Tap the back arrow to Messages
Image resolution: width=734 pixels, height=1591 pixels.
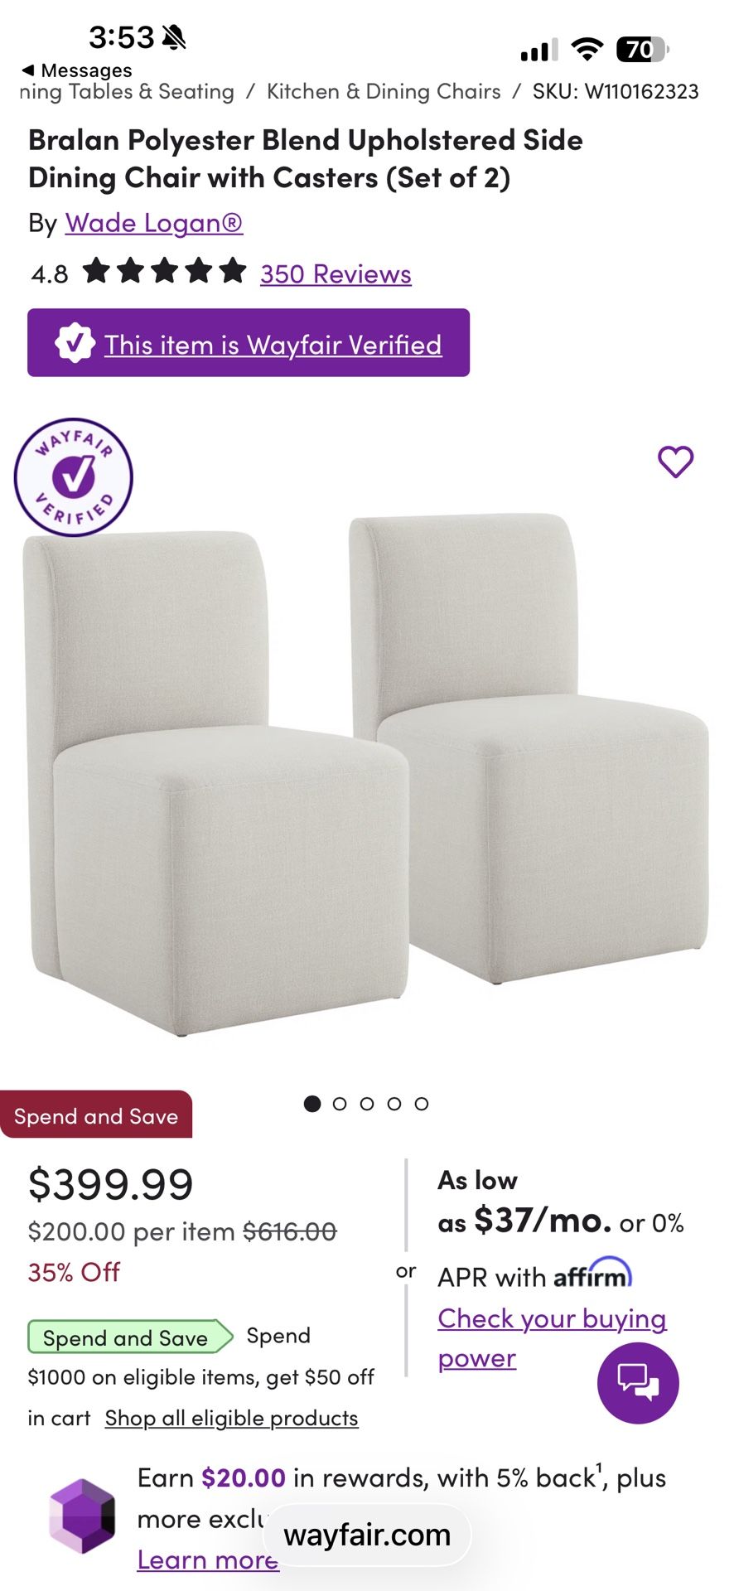pos(27,70)
